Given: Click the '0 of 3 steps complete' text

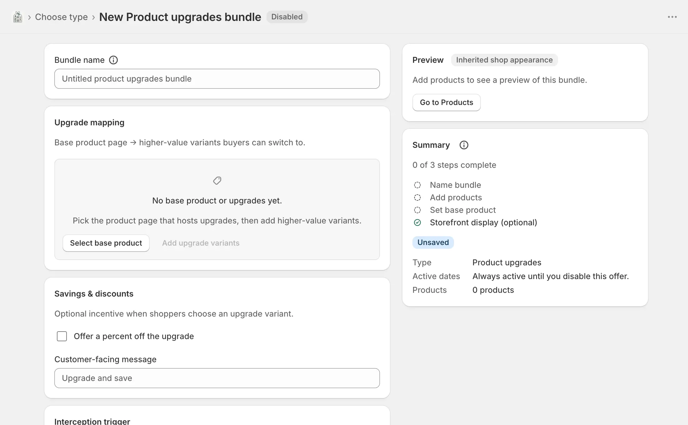Looking at the screenshot, I should [x=454, y=165].
